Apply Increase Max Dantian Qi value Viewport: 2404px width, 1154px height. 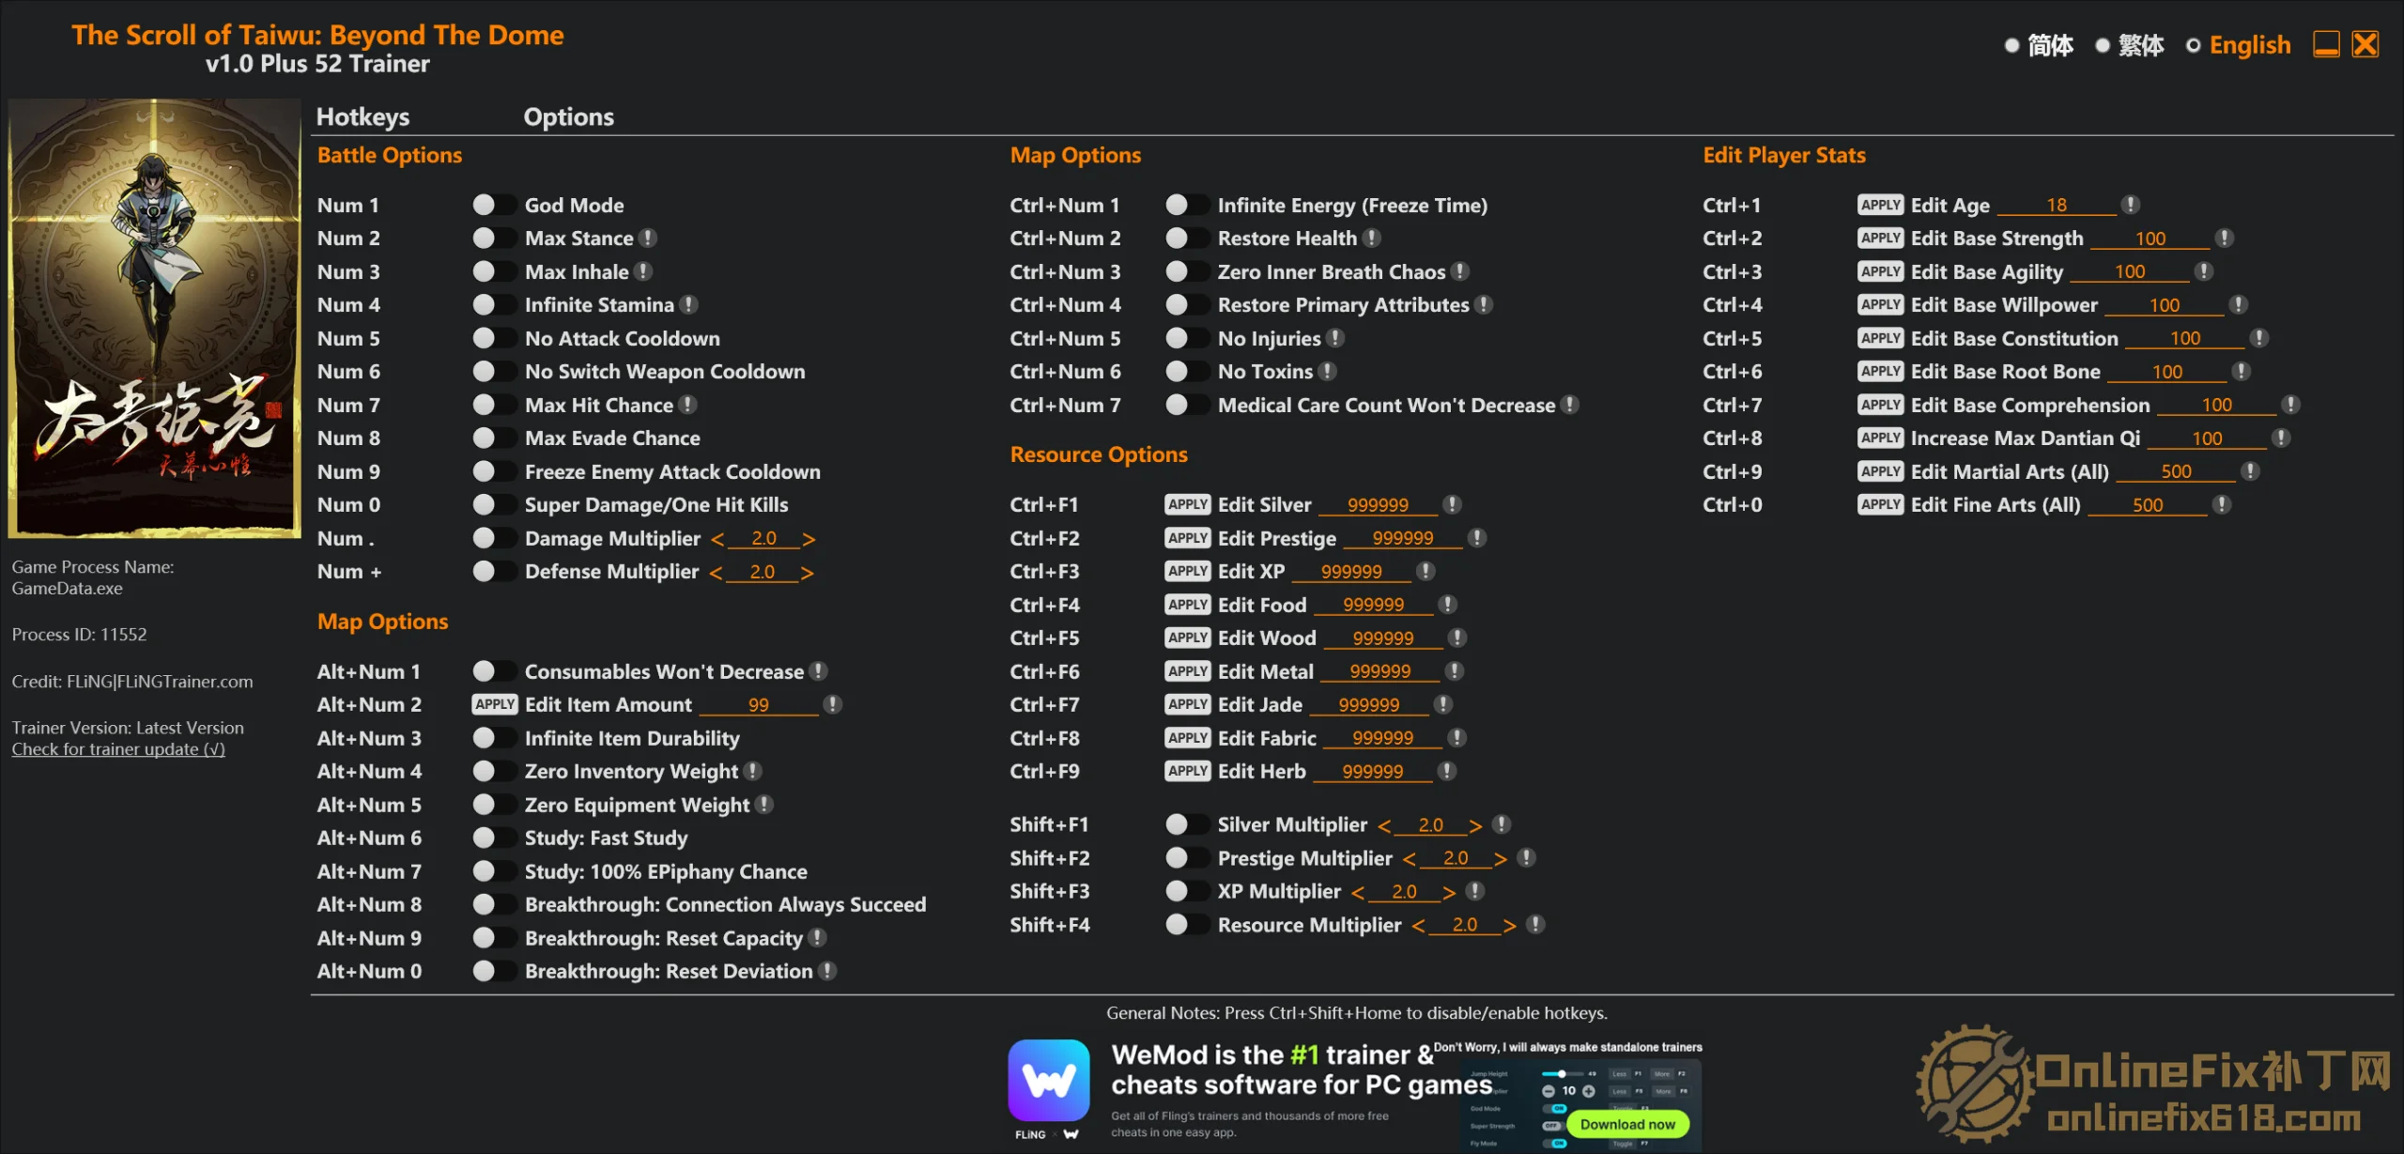[1880, 438]
